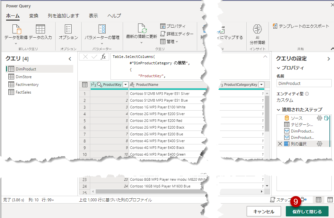Image resolution: width=334 pixels, height=218 pixels.
Task: Select the ナビゲーション step
Action: pyautogui.click(x=302, y=124)
